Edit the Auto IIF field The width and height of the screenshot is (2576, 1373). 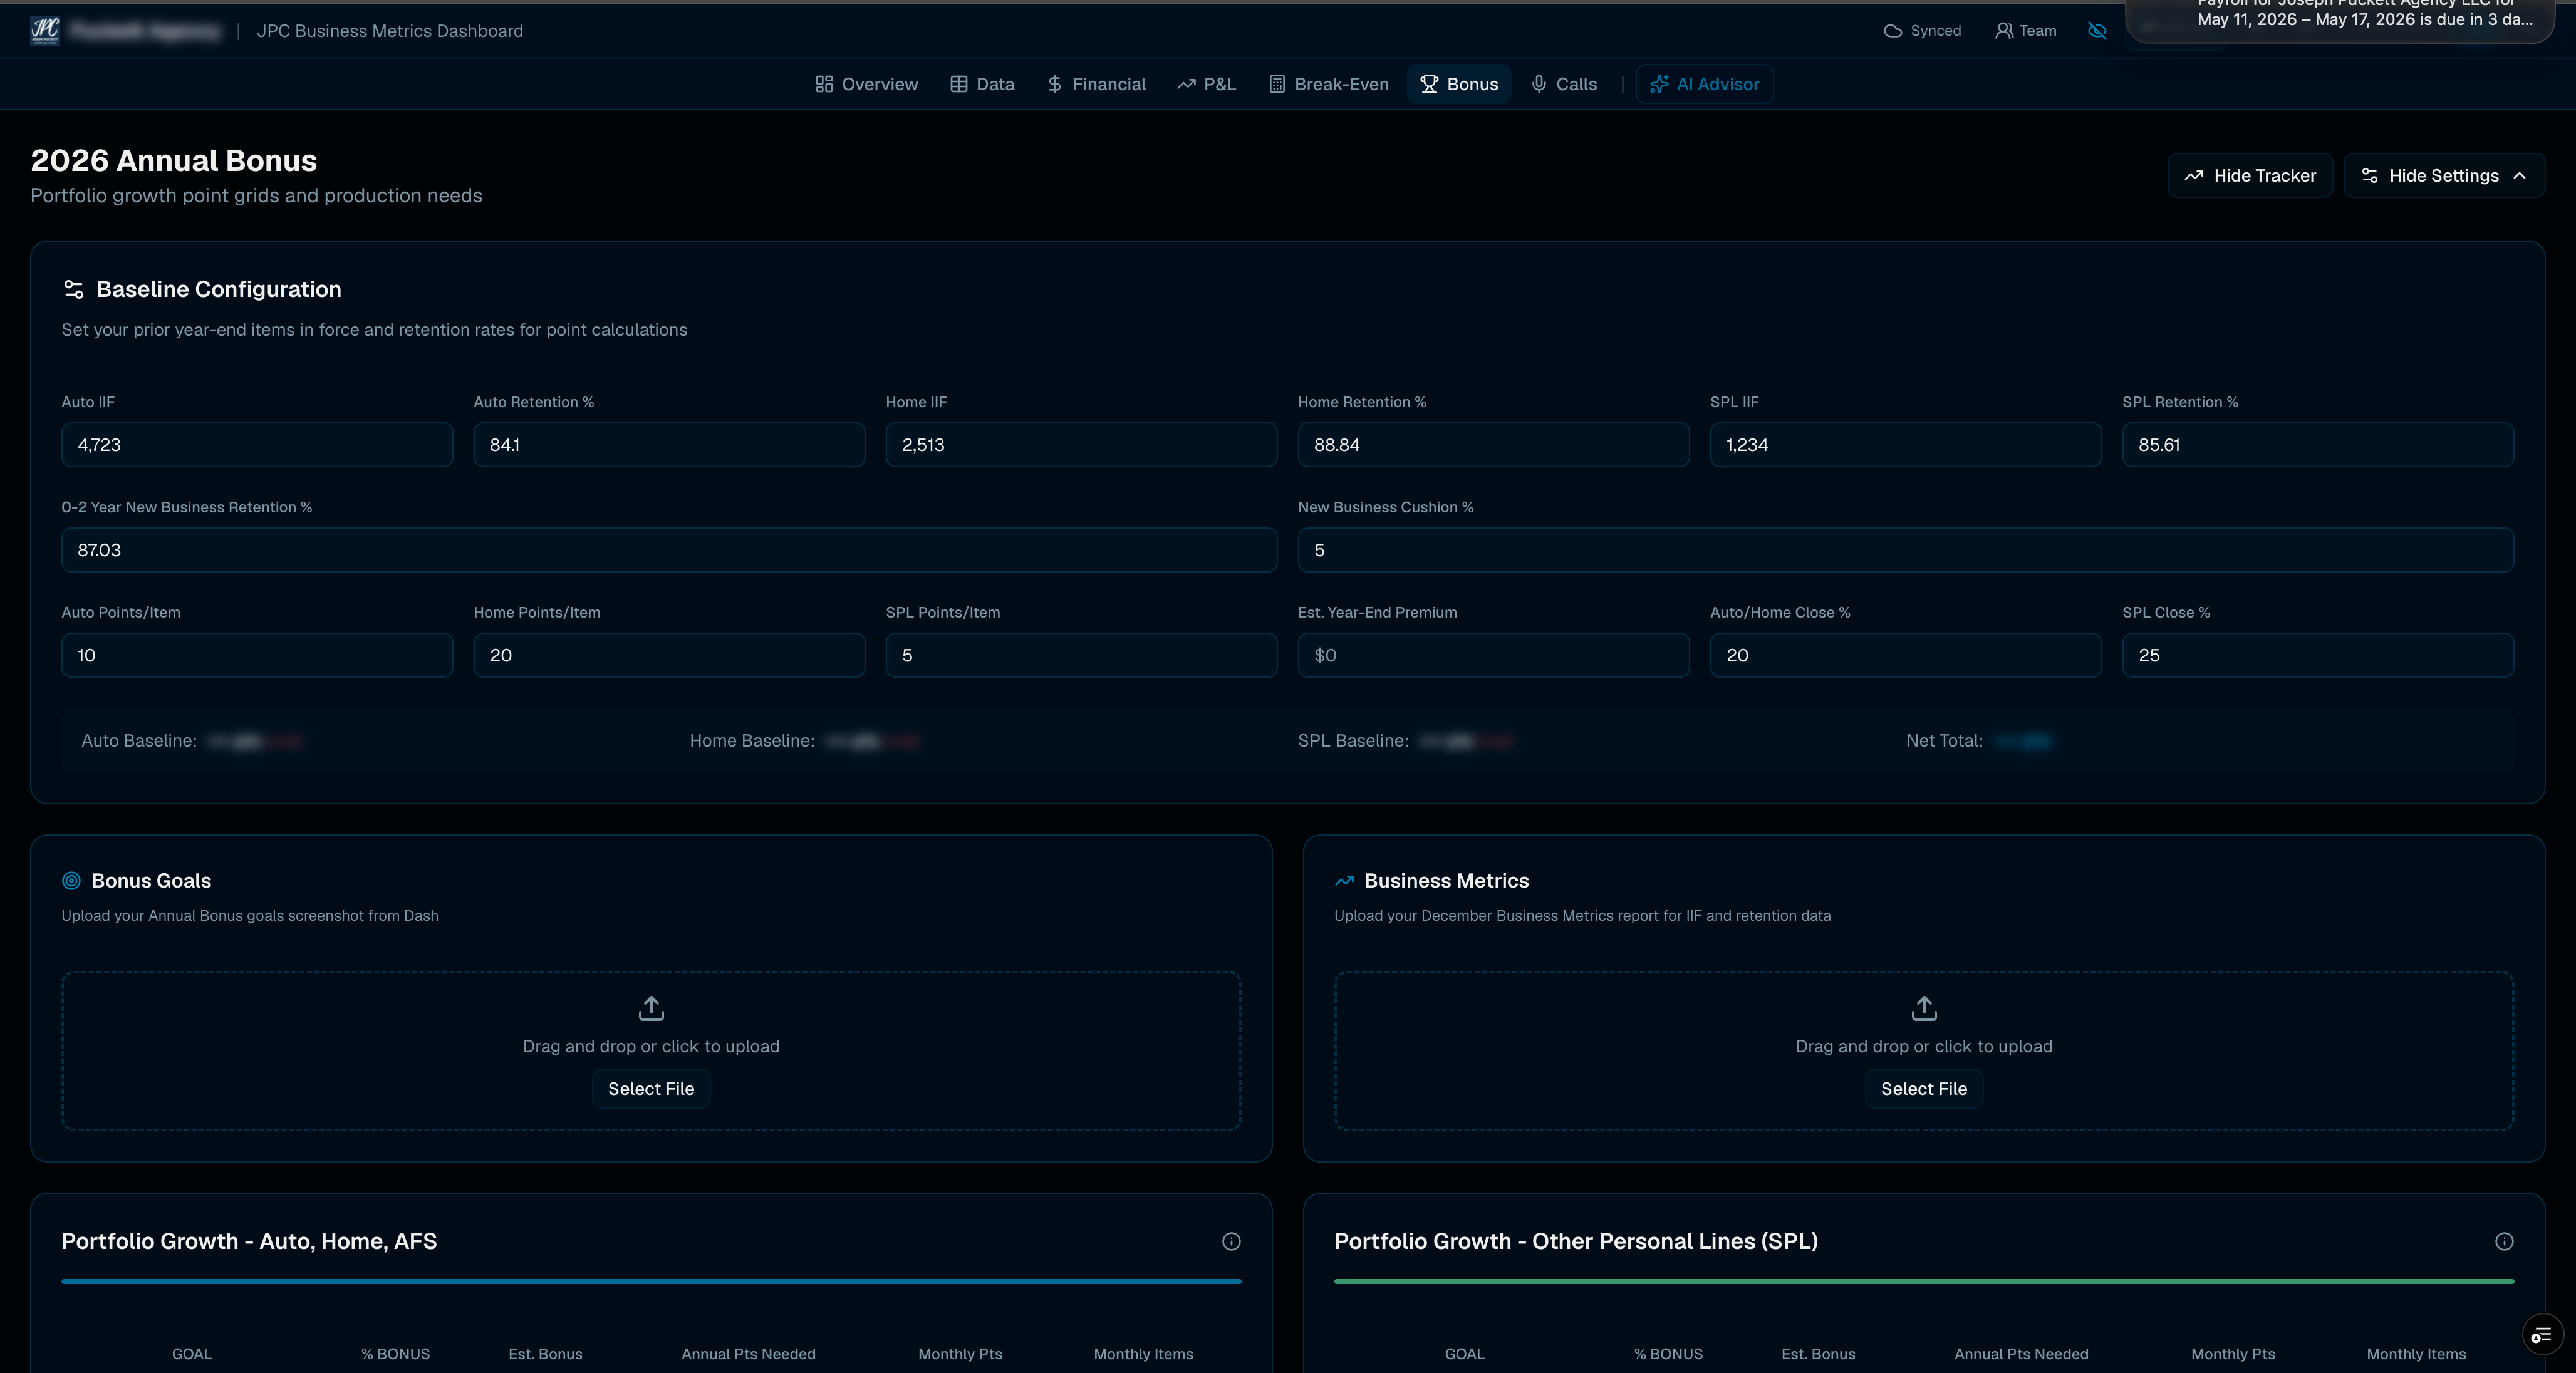click(257, 445)
